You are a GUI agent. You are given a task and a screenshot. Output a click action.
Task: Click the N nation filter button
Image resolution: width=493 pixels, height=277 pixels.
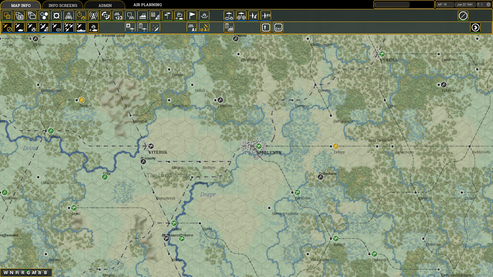[x=11, y=272]
